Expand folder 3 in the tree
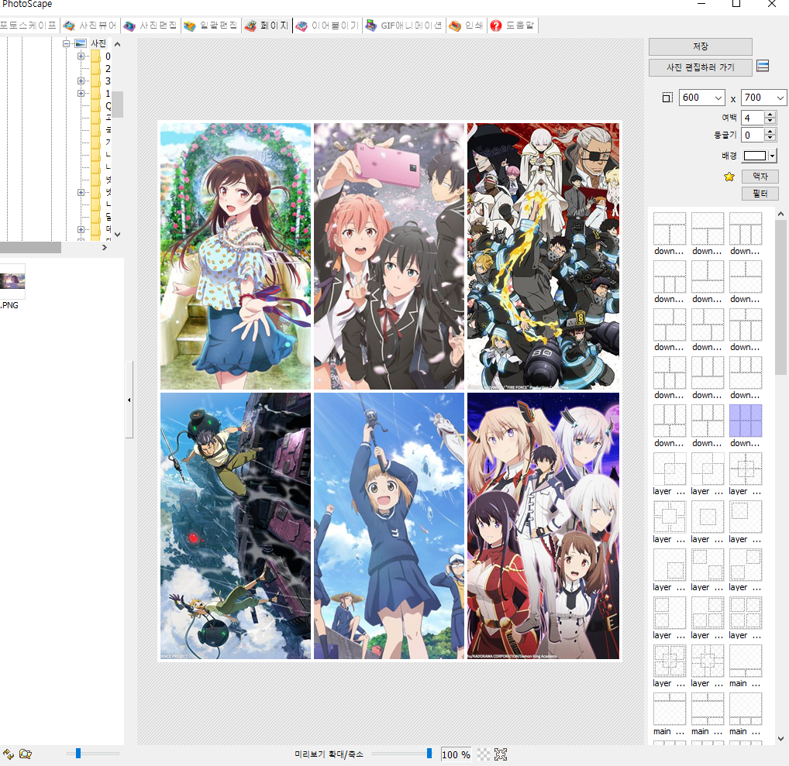 81,81
